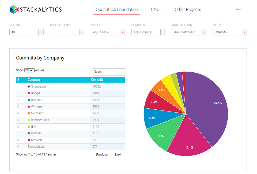Screen dimensions: 257x174
Task: Click the 571 commits value
Action: click(95, 147)
